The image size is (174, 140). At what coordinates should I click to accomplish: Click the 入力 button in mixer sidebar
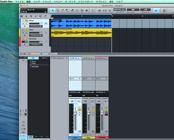(23, 122)
